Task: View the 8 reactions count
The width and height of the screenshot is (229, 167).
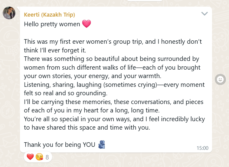Action: [47, 157]
